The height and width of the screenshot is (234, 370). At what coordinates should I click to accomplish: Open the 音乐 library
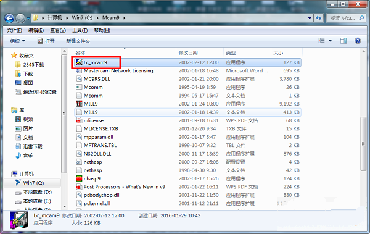pyautogui.click(x=28, y=156)
